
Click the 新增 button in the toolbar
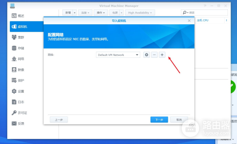68,13
